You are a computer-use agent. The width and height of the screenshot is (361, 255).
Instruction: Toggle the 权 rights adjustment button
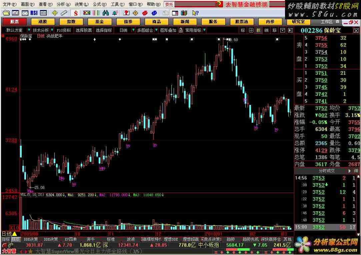(x=259, y=30)
